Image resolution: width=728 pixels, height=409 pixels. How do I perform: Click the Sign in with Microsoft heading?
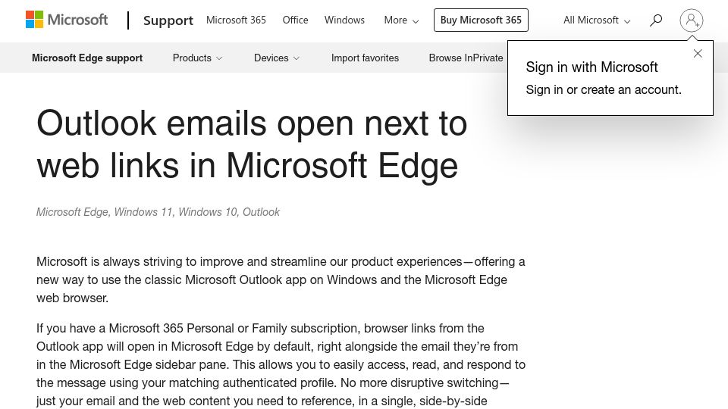tap(591, 67)
